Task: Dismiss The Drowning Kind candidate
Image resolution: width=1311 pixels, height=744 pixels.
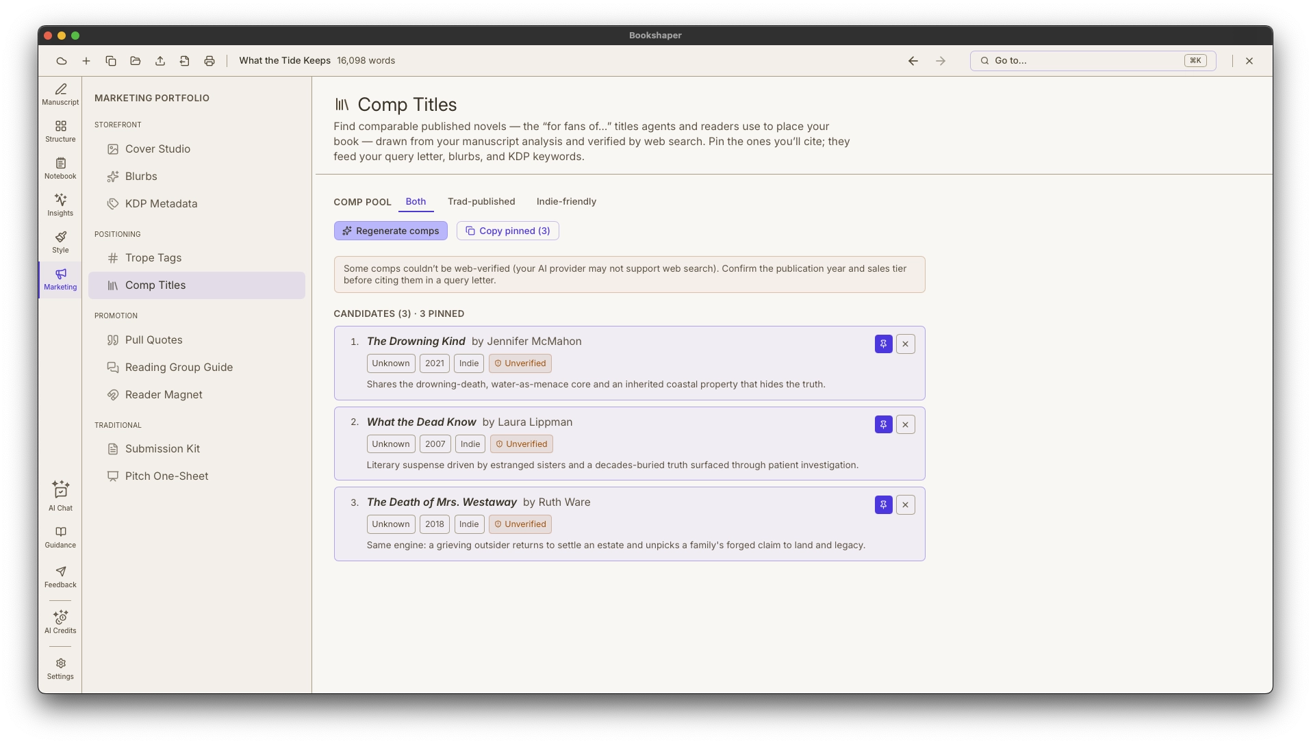Action: 906,344
